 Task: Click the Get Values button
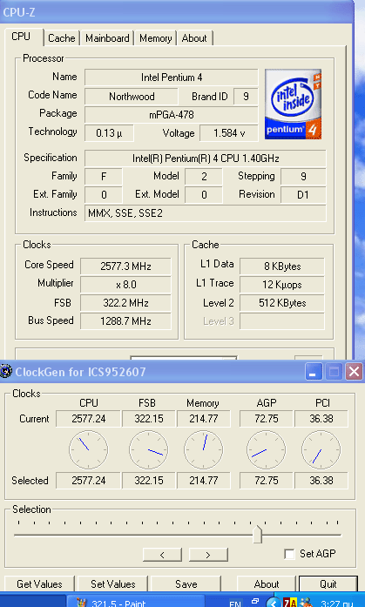coord(39,583)
